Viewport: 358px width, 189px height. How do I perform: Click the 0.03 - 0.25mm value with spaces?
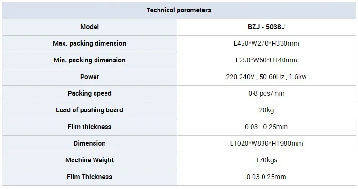(x=266, y=127)
